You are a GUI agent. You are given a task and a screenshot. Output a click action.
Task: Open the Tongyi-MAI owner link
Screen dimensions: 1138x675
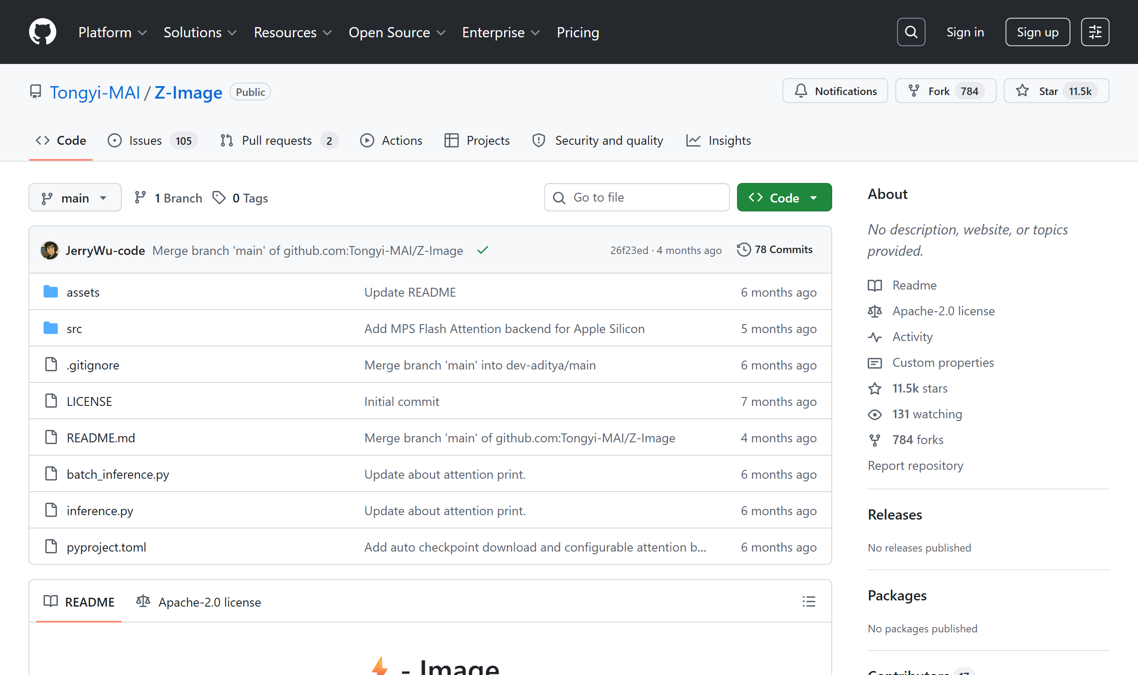coord(95,92)
